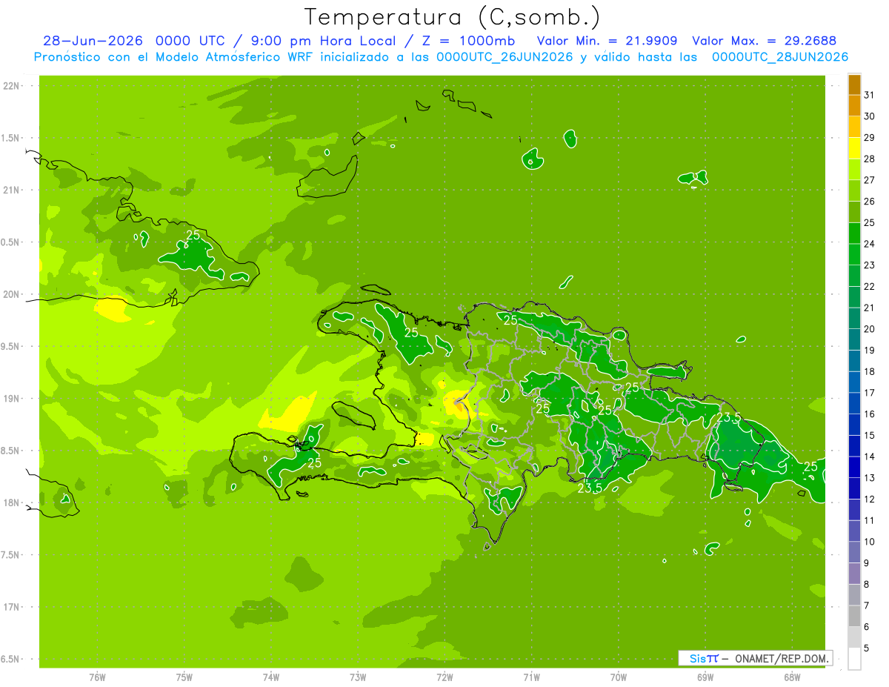The image size is (889, 687).
Task: Pick the lime swatch between 27 and 28
Action: point(854,170)
